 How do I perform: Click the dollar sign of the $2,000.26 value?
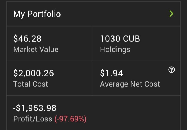[x=15, y=73]
